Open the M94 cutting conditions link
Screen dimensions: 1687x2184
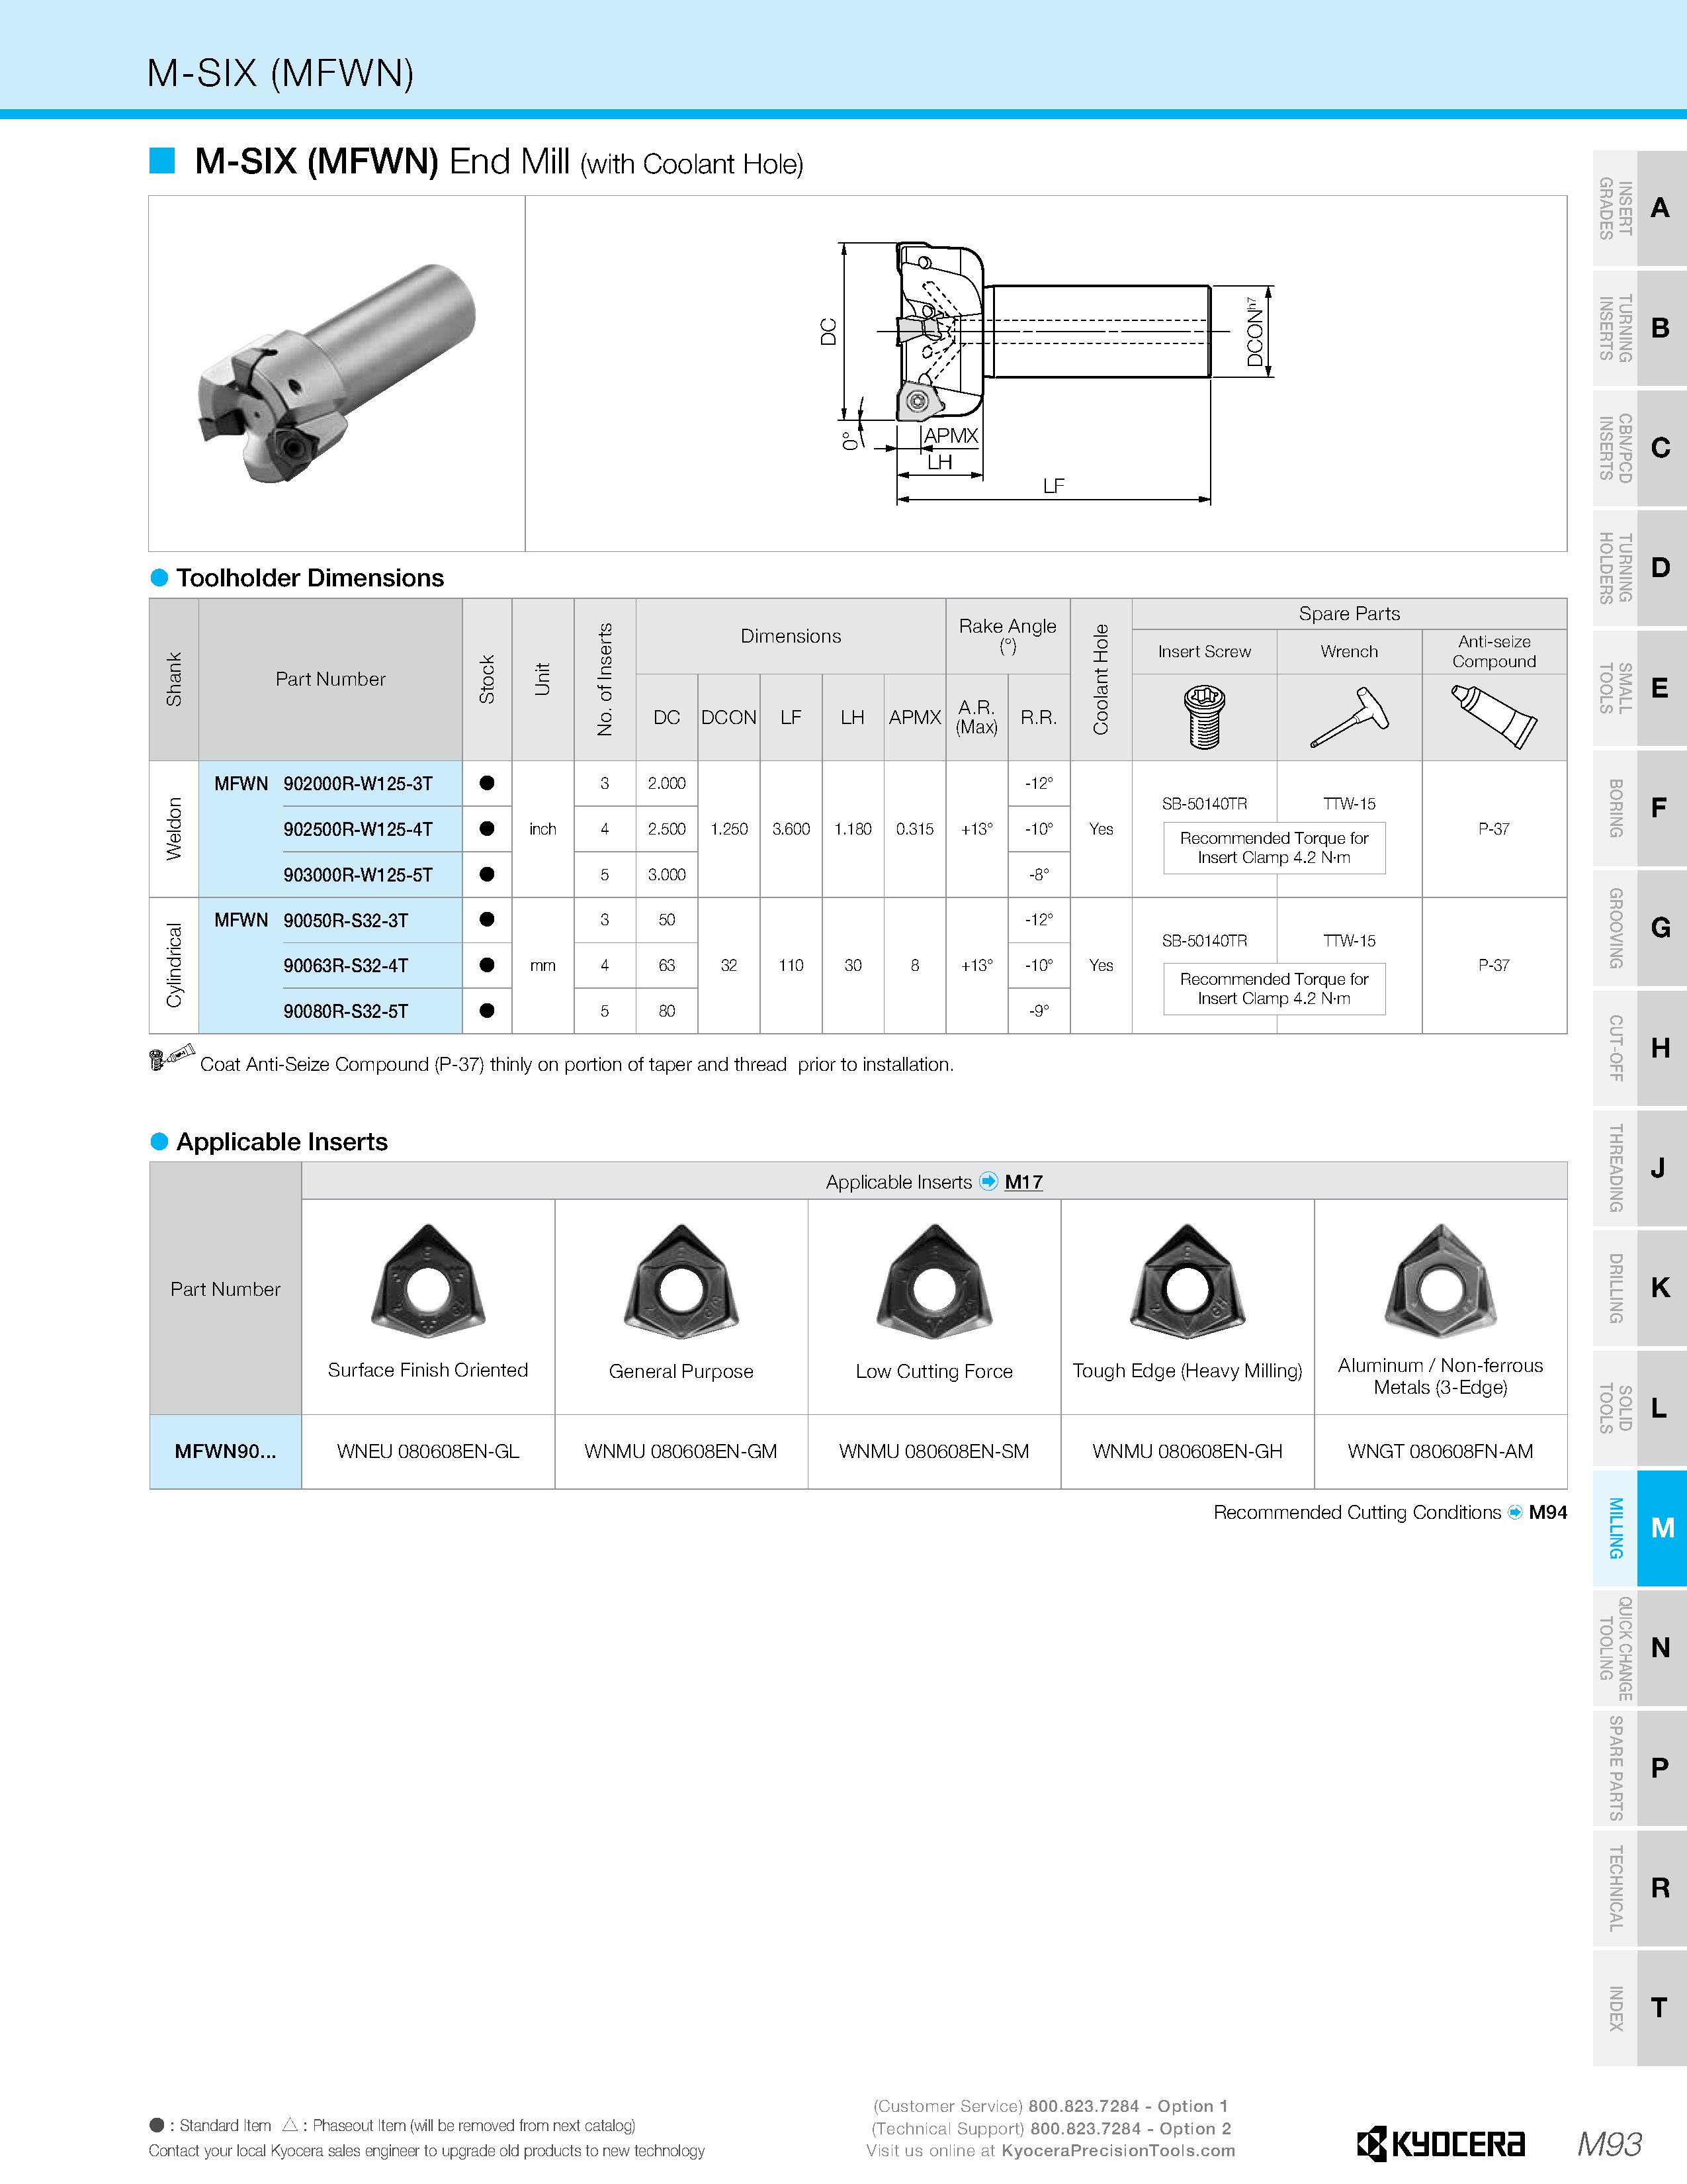click(1548, 1512)
